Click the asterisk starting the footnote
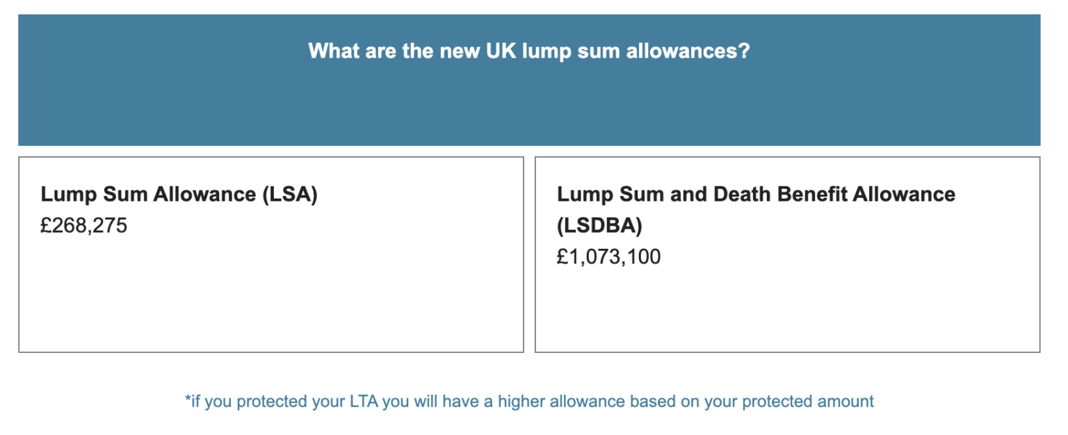 187,400
